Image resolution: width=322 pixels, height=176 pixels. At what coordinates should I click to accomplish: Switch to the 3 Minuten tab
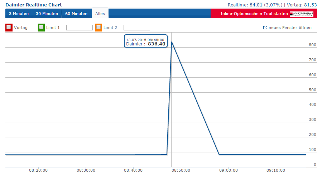[x=19, y=14]
